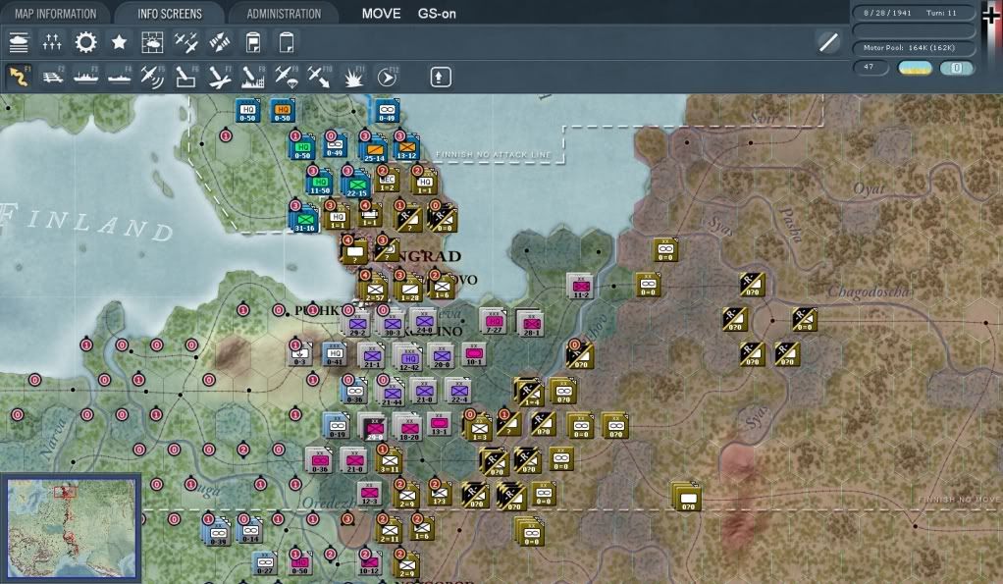
Task: Click the up-arrow button in the mode bar
Action: [440, 78]
